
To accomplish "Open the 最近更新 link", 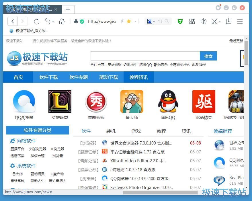I will point(236,41).
